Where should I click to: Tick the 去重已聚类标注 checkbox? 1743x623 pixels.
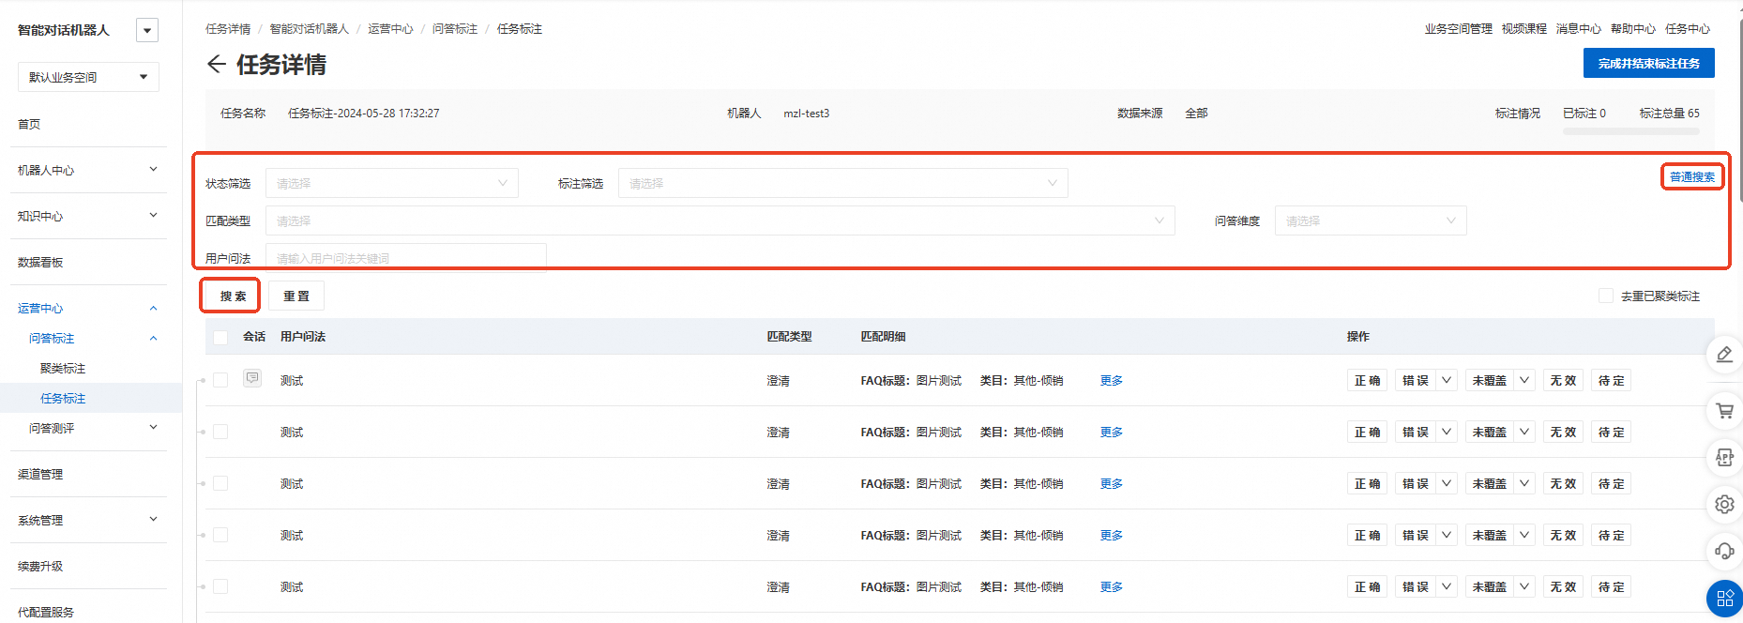coord(1605,296)
